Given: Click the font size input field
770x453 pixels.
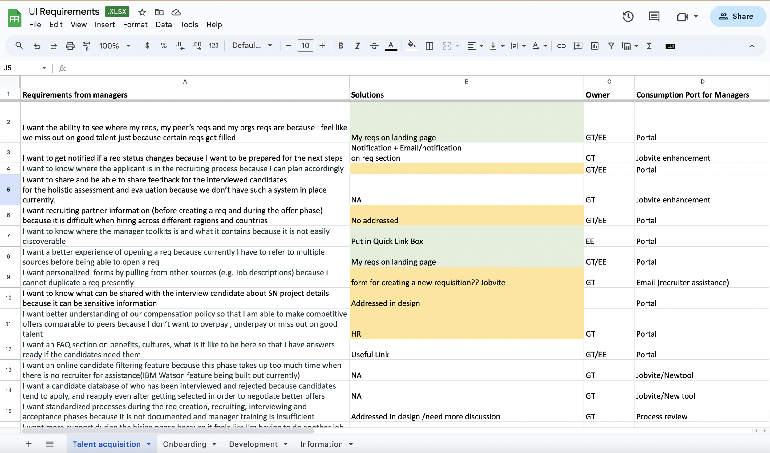Looking at the screenshot, I should (305, 46).
